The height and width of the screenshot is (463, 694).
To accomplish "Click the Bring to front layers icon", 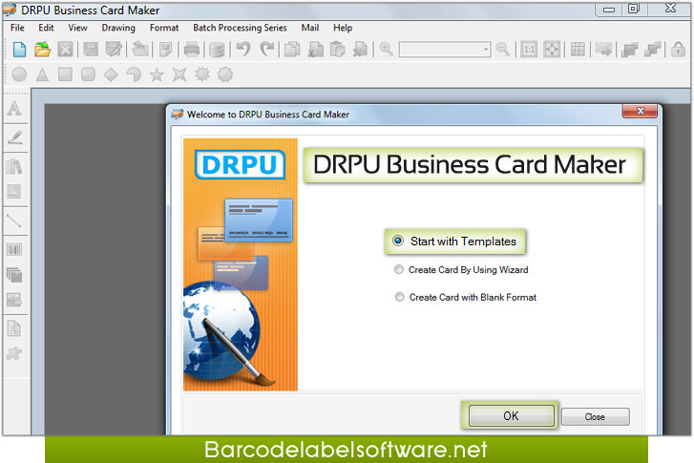I will point(629,49).
